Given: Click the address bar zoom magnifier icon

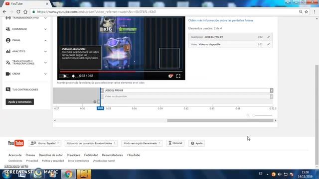Looking at the screenshot, I should [x=301, y=12].
